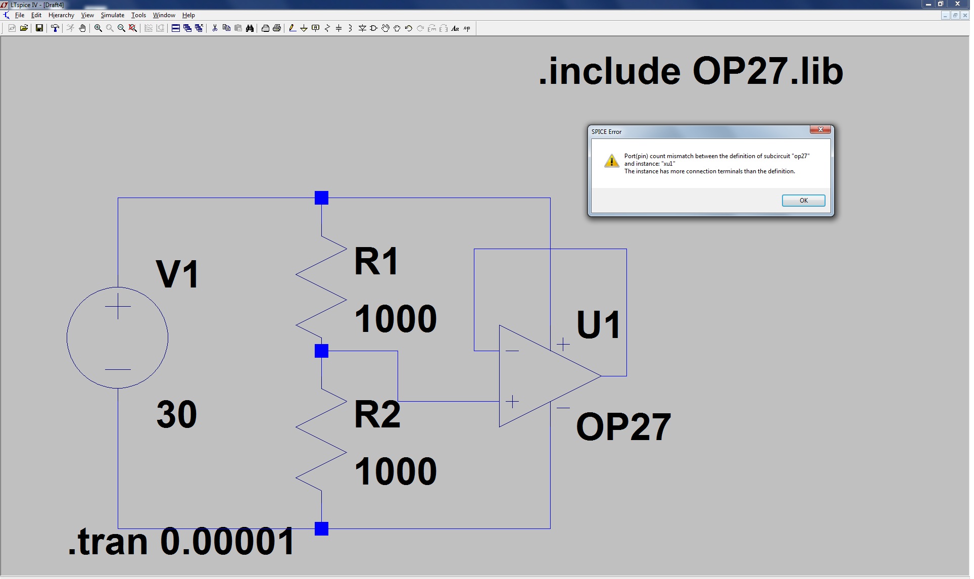This screenshot has height=579, width=974.
Task: Click the .tran 0.00001 directive text
Action: coord(181,542)
